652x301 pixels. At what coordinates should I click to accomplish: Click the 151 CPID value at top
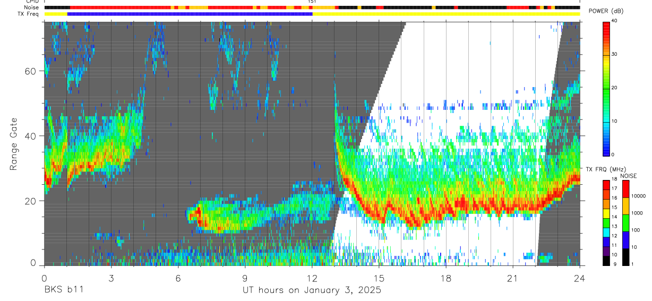pyautogui.click(x=312, y=2)
